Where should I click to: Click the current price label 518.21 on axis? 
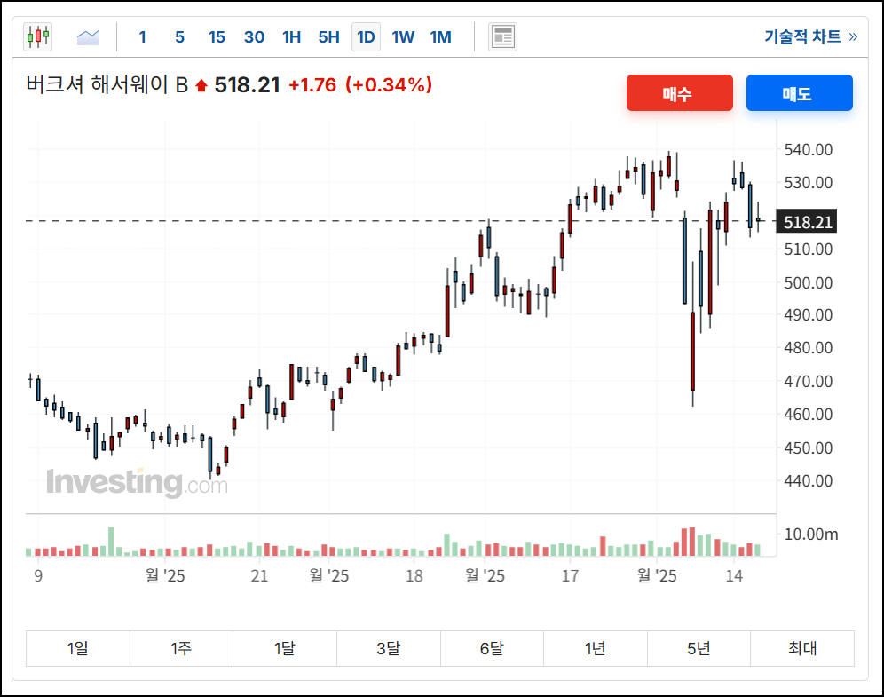[x=807, y=222]
